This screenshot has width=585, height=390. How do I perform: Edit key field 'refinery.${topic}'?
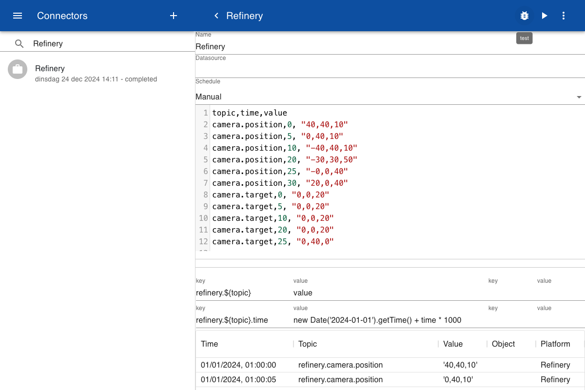click(x=244, y=293)
